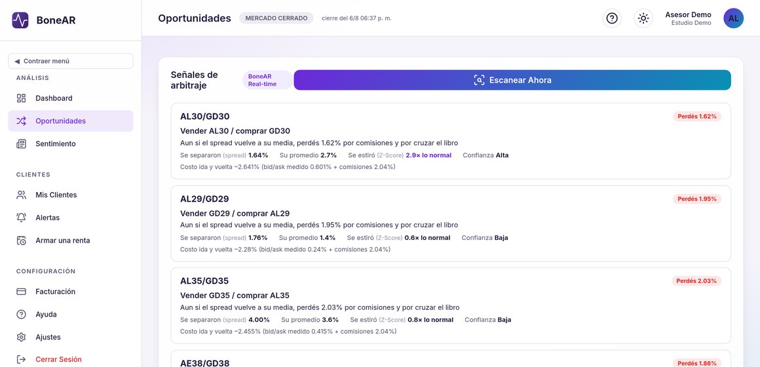Click the Ajustes gear icon
Screen dimensions: 760x367
[22, 338]
